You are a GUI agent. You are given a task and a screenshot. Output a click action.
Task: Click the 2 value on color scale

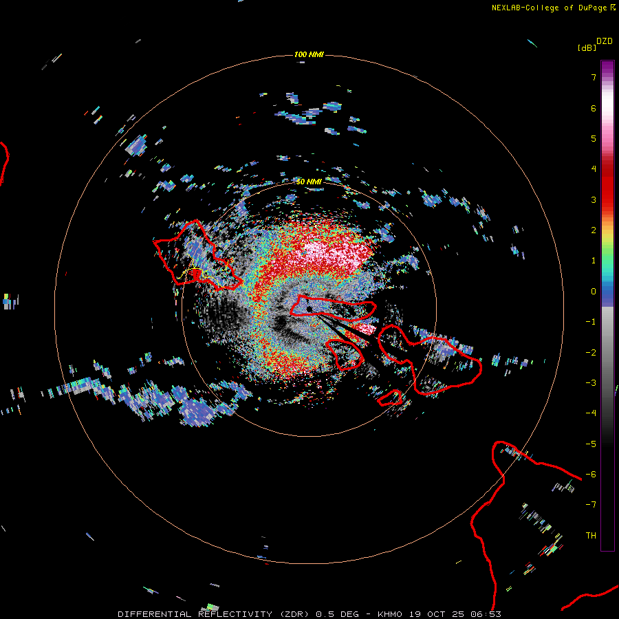(594, 230)
